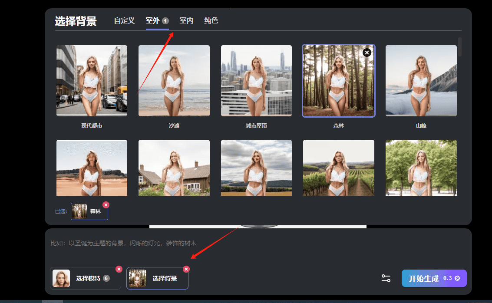The width and height of the screenshot is (492, 303).
Task: Click the 城市屋顶 label text
Action: [x=256, y=126]
